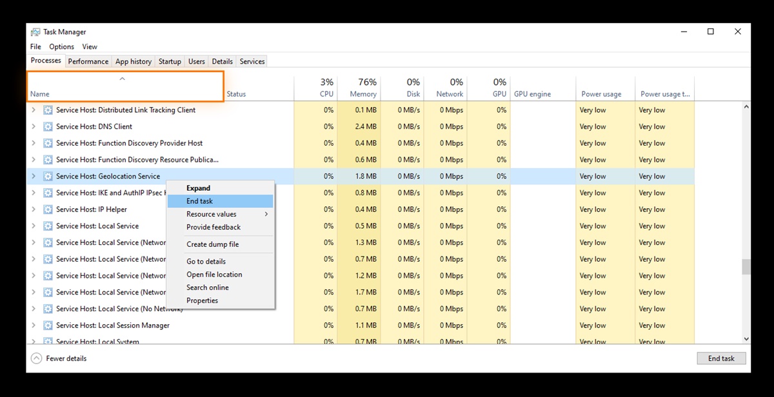Click the Local Session Manager service icon
The image size is (774, 397).
pos(47,325)
